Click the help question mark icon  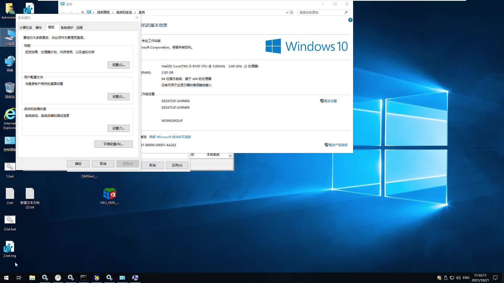pyautogui.click(x=350, y=20)
